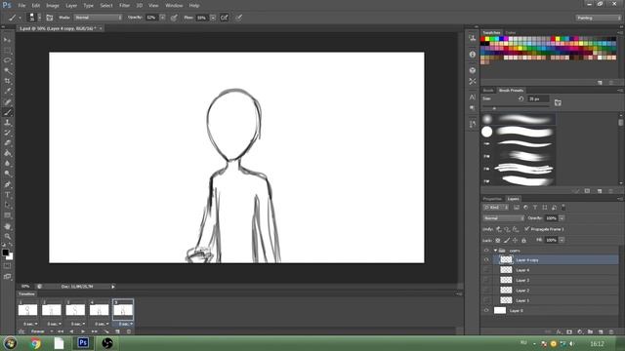
Task: Open Chrome from the taskbar
Action: (35, 343)
